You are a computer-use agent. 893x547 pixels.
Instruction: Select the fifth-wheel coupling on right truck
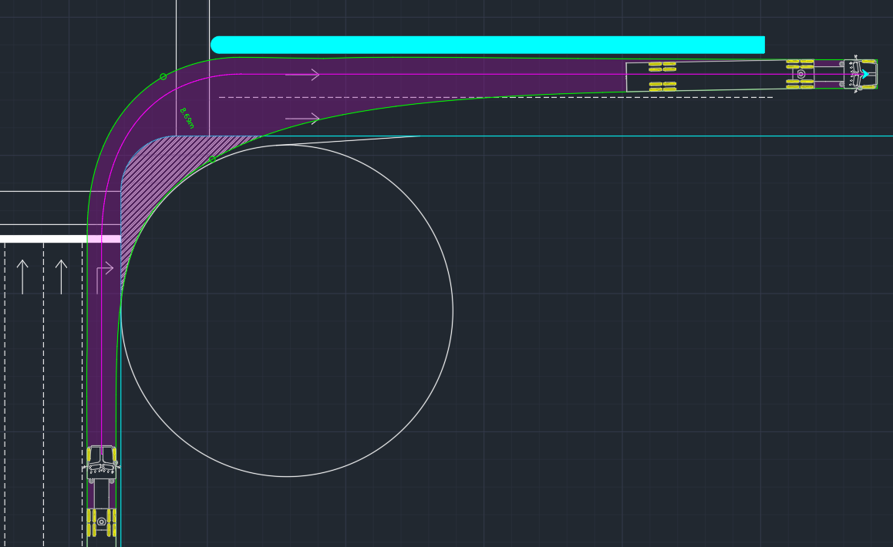coord(800,75)
